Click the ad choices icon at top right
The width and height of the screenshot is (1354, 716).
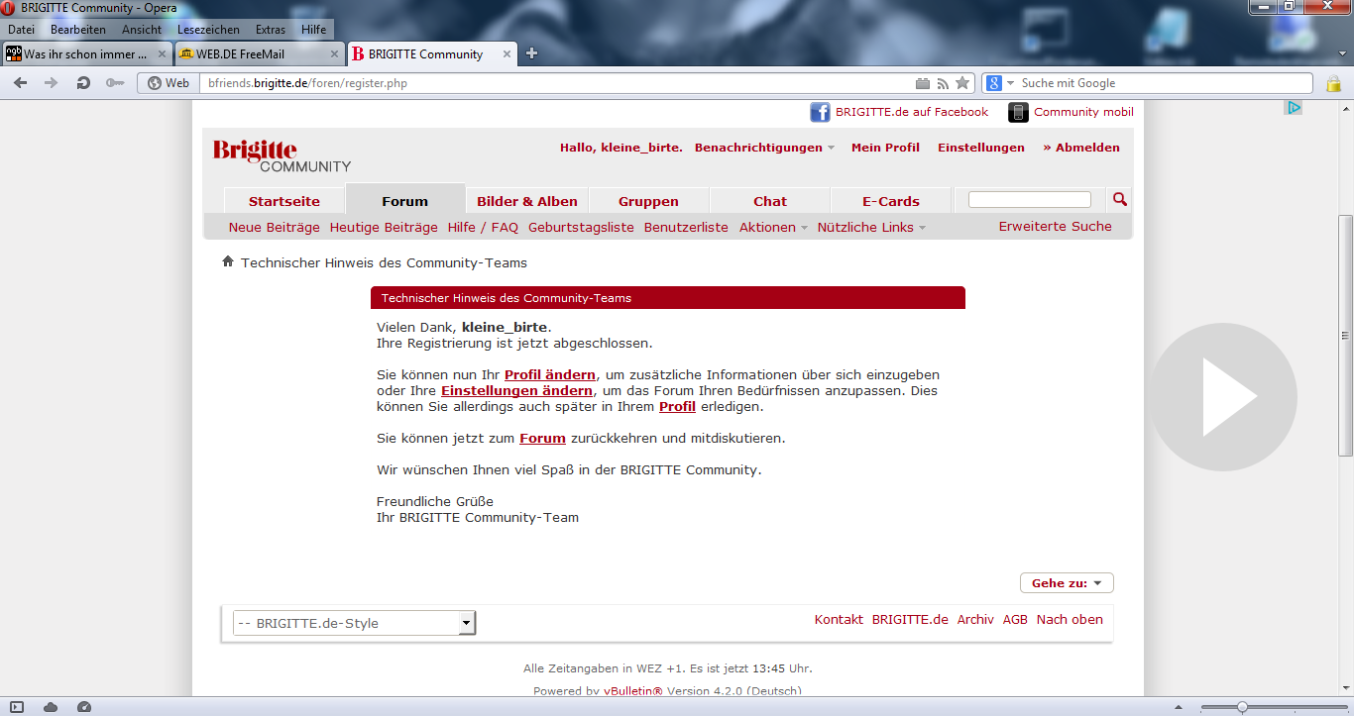pos(1293,107)
